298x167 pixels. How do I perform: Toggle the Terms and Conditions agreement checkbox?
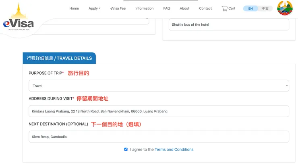(x=126, y=149)
